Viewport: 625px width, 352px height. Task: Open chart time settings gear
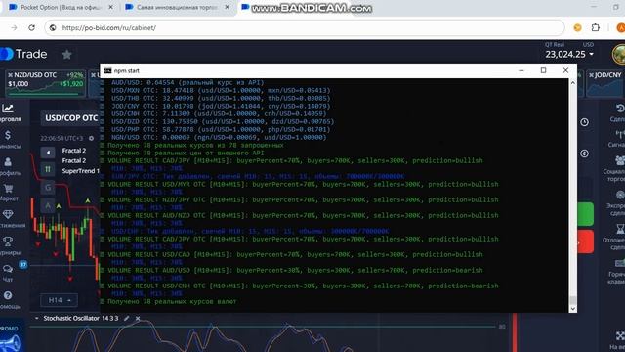click(91, 138)
